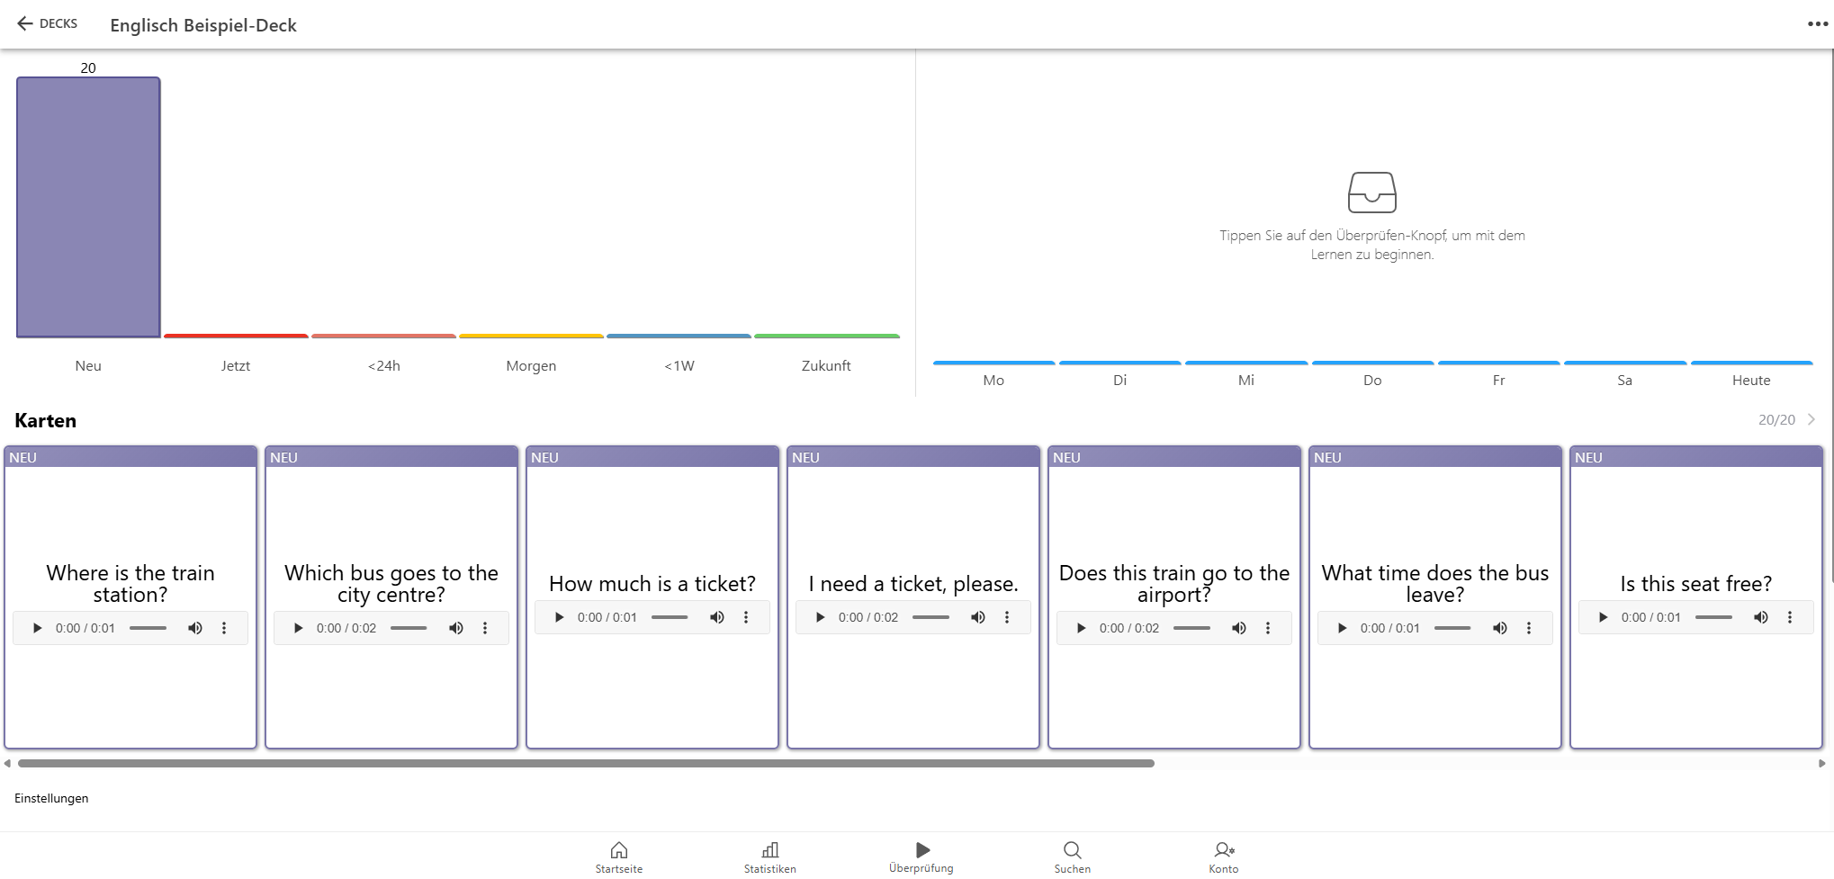Open Suchen via the magnifying glass icon
The height and width of the screenshot is (879, 1834).
coord(1072,849)
